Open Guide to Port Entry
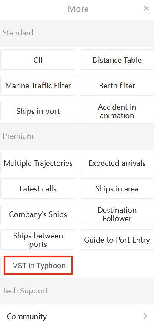 coord(117,240)
